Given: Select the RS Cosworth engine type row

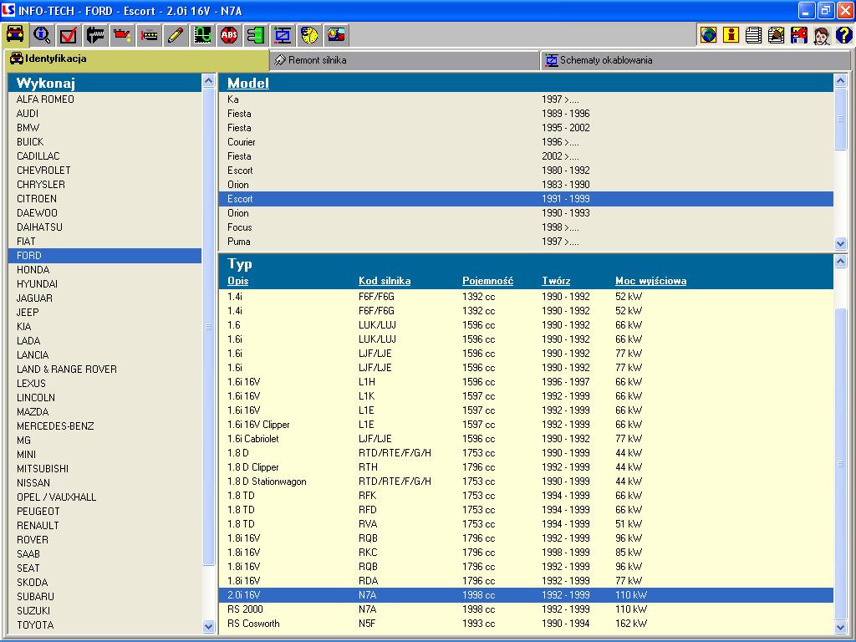Looking at the screenshot, I should [x=253, y=624].
